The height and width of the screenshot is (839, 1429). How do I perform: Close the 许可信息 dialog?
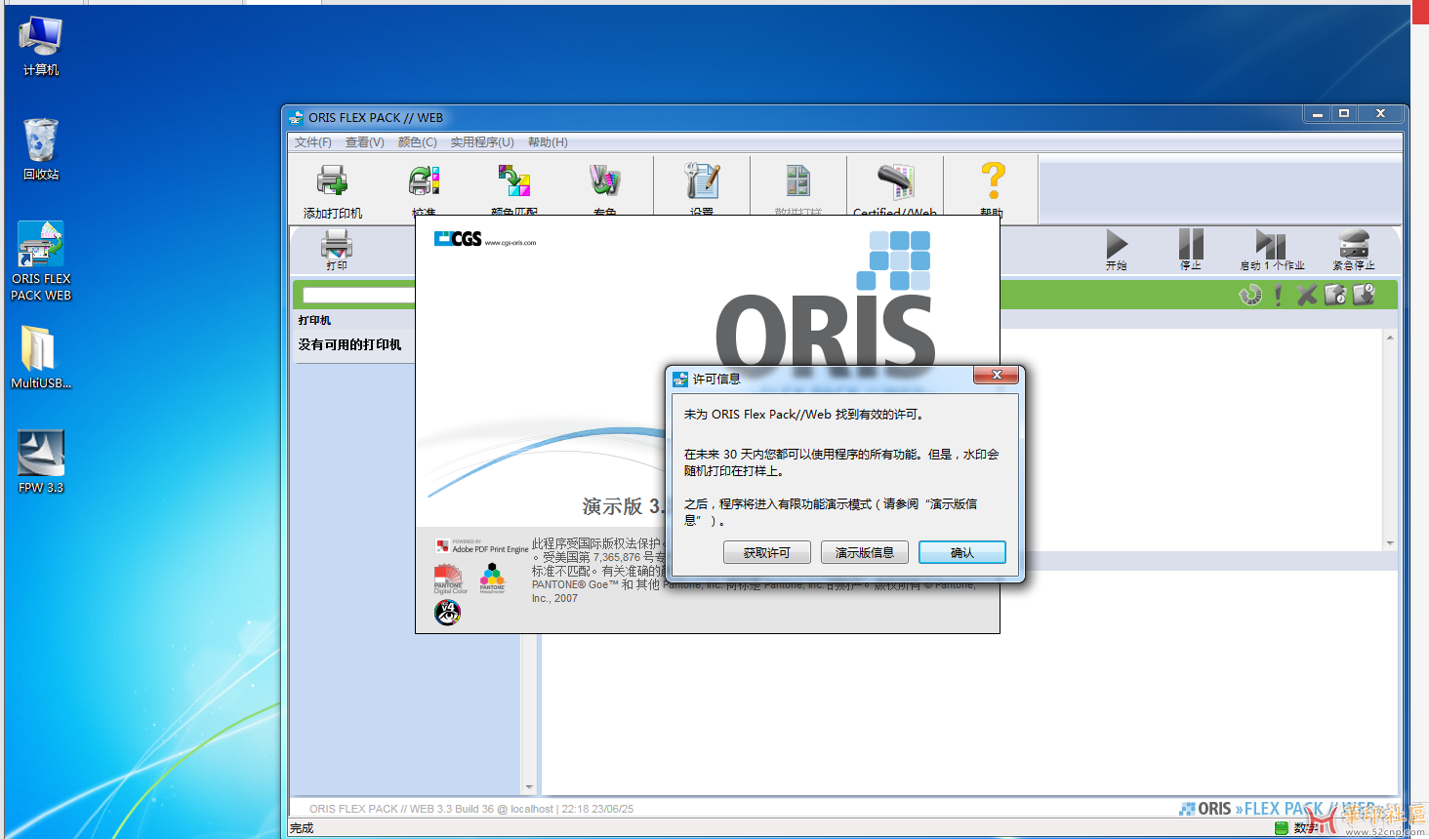point(997,375)
